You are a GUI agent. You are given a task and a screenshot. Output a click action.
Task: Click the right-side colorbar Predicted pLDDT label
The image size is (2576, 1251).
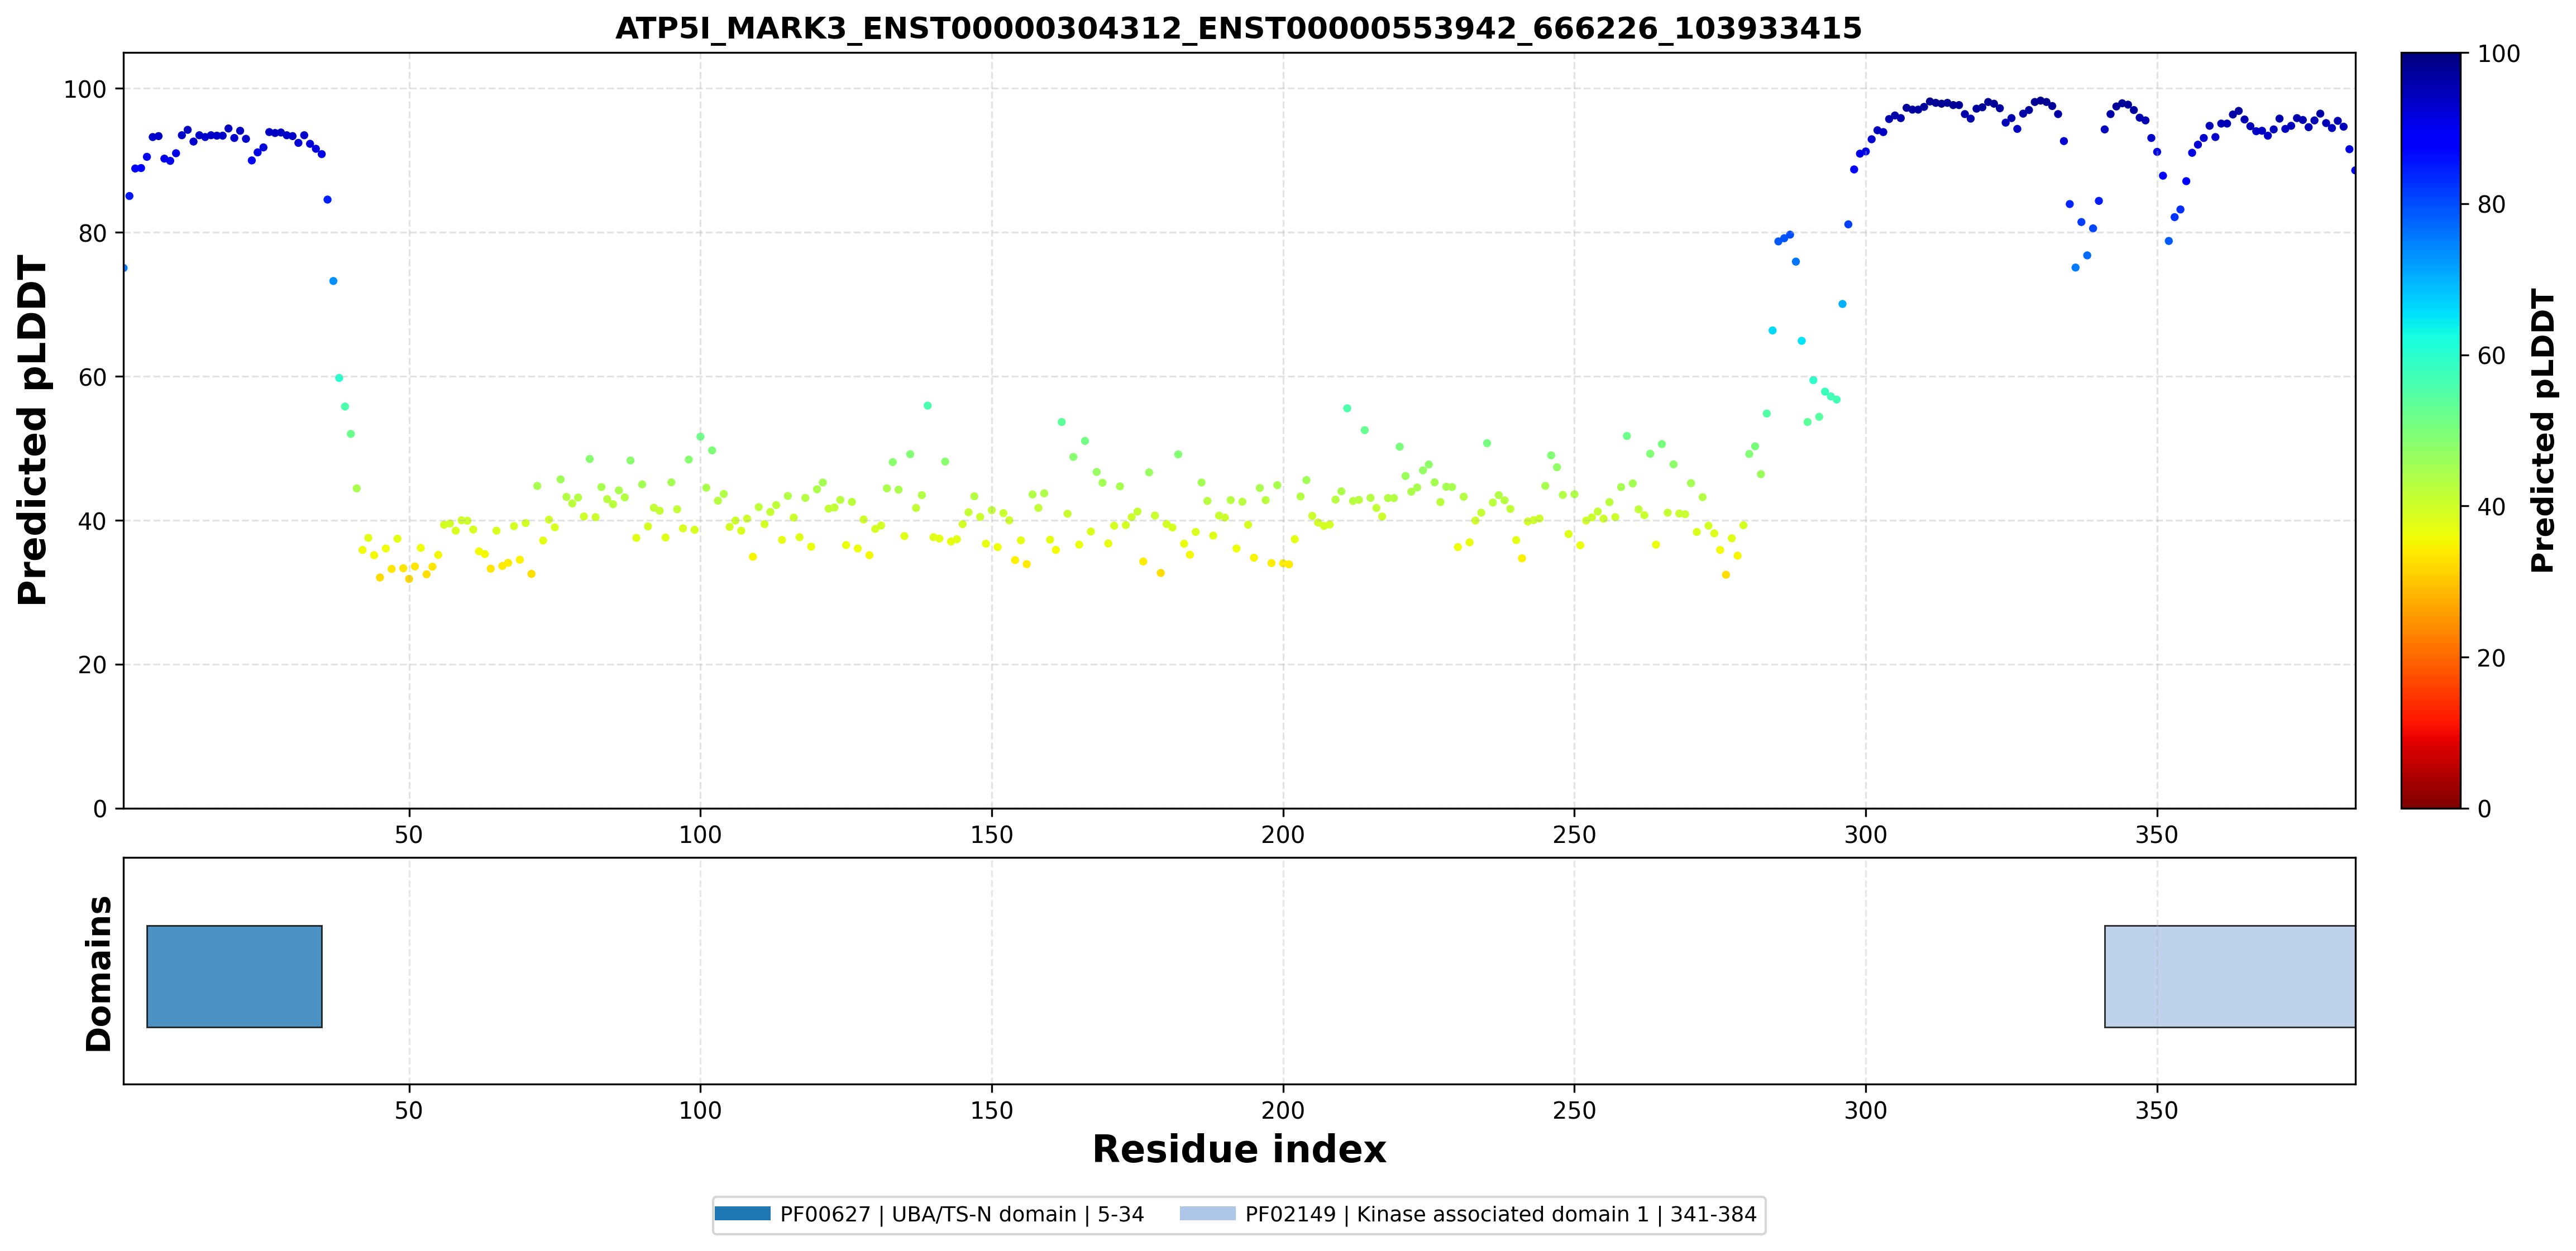(x=2542, y=430)
